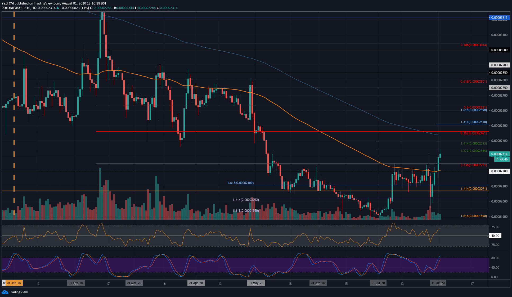Select the 1.414 extension label (0.00002510)

point(474,122)
